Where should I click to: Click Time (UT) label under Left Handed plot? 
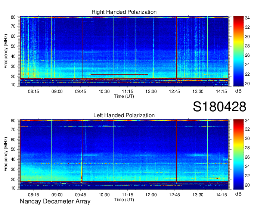pyautogui.click(x=124, y=200)
